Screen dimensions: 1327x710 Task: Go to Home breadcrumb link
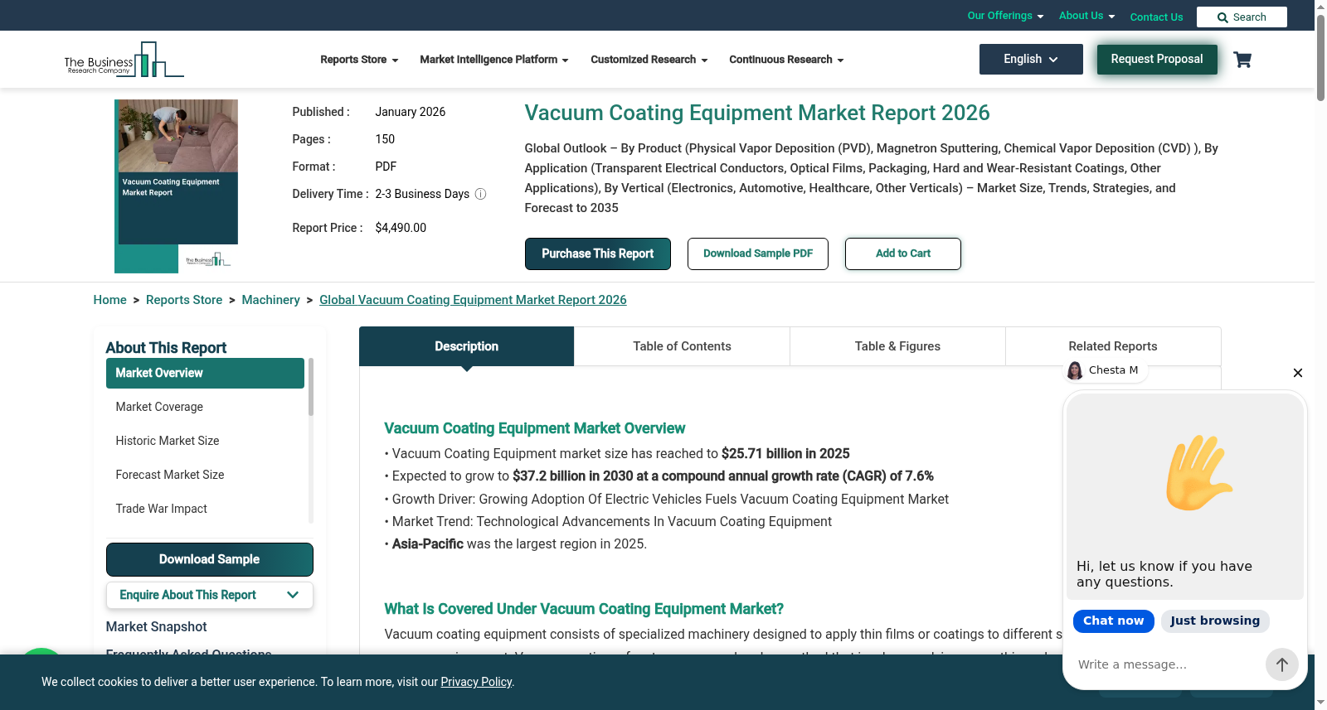point(109,300)
